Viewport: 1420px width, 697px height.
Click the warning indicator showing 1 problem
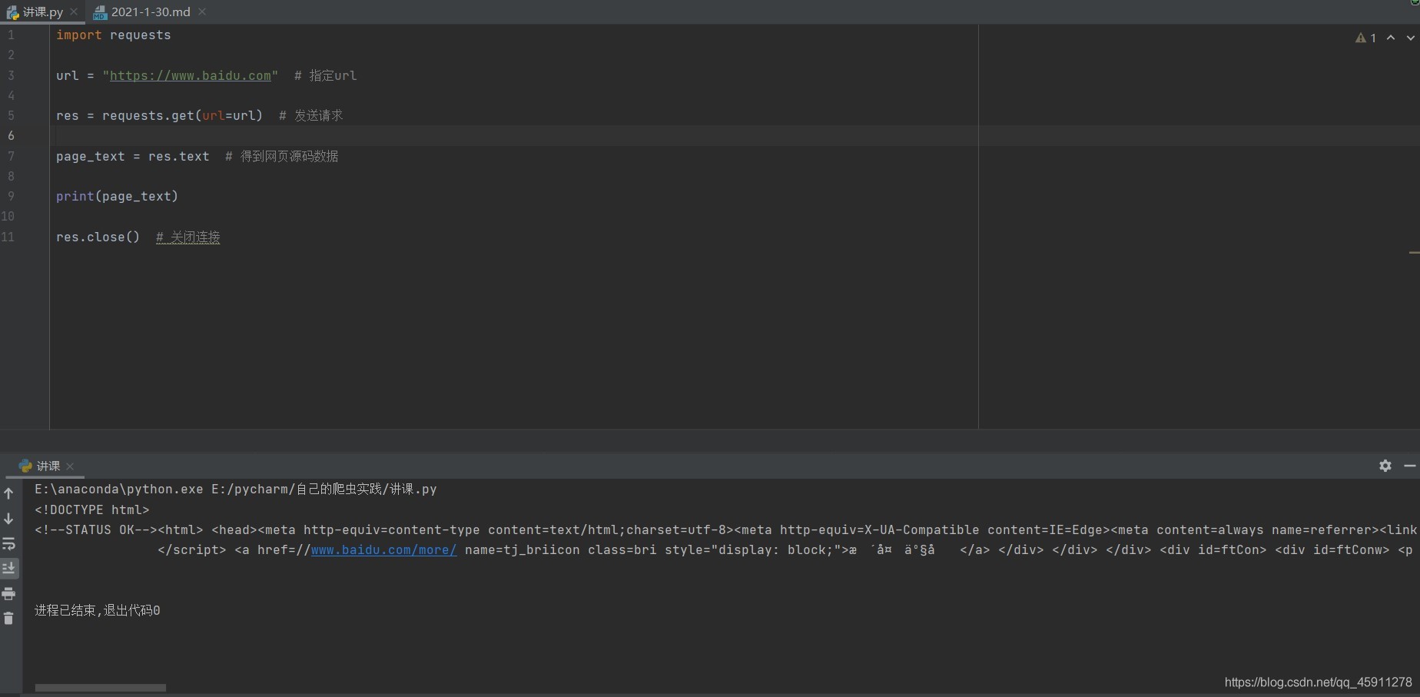click(1365, 38)
